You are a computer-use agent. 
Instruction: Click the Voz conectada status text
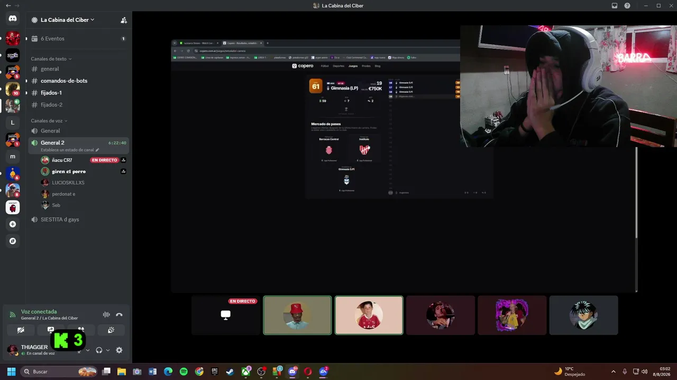pyautogui.click(x=39, y=312)
